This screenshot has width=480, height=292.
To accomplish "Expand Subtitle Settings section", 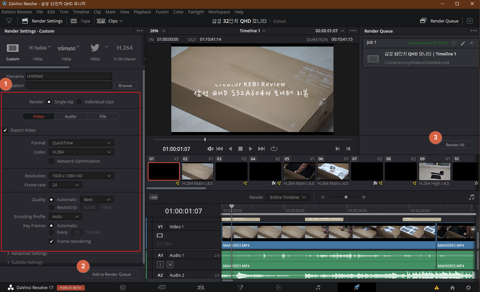I will coord(25,262).
